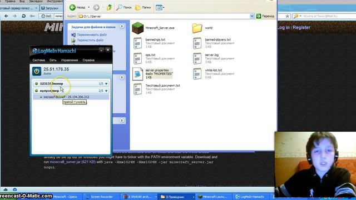Select the peer 25.134.206.212 in Hamachi
Image resolution: width=356 pixels, height=200 pixels.
71,97
